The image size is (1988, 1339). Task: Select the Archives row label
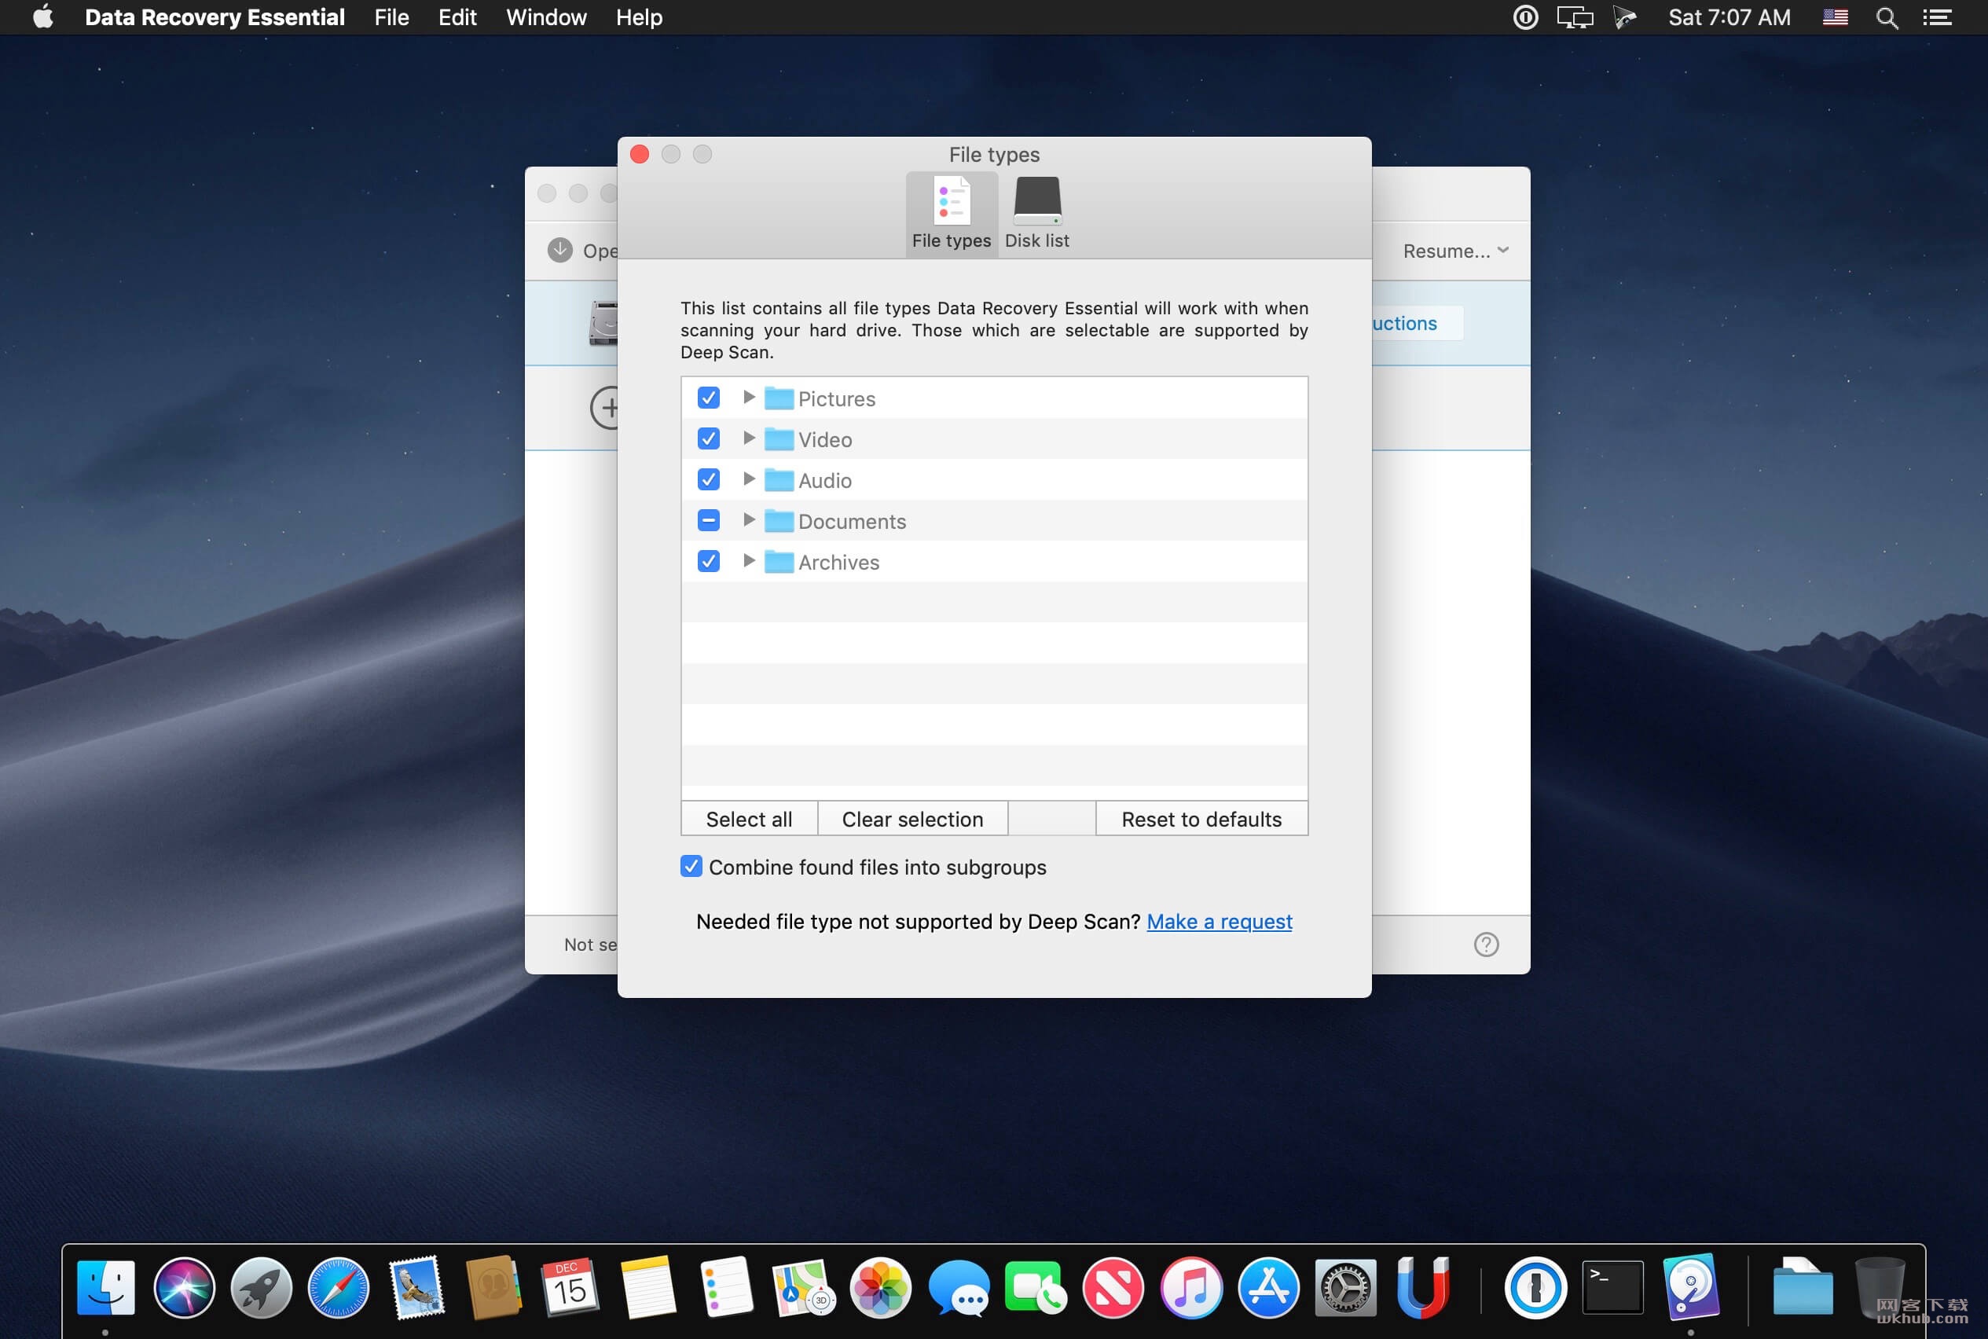(x=838, y=563)
